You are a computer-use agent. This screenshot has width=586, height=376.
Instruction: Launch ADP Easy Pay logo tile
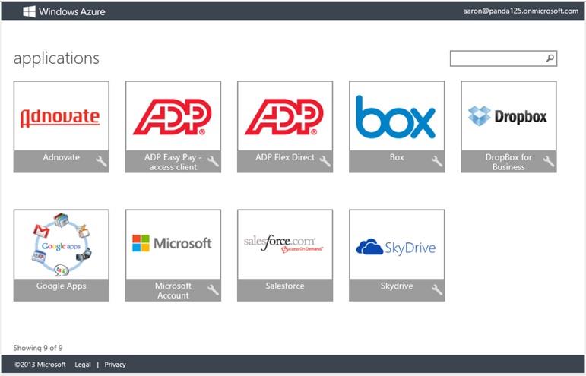coord(173,116)
